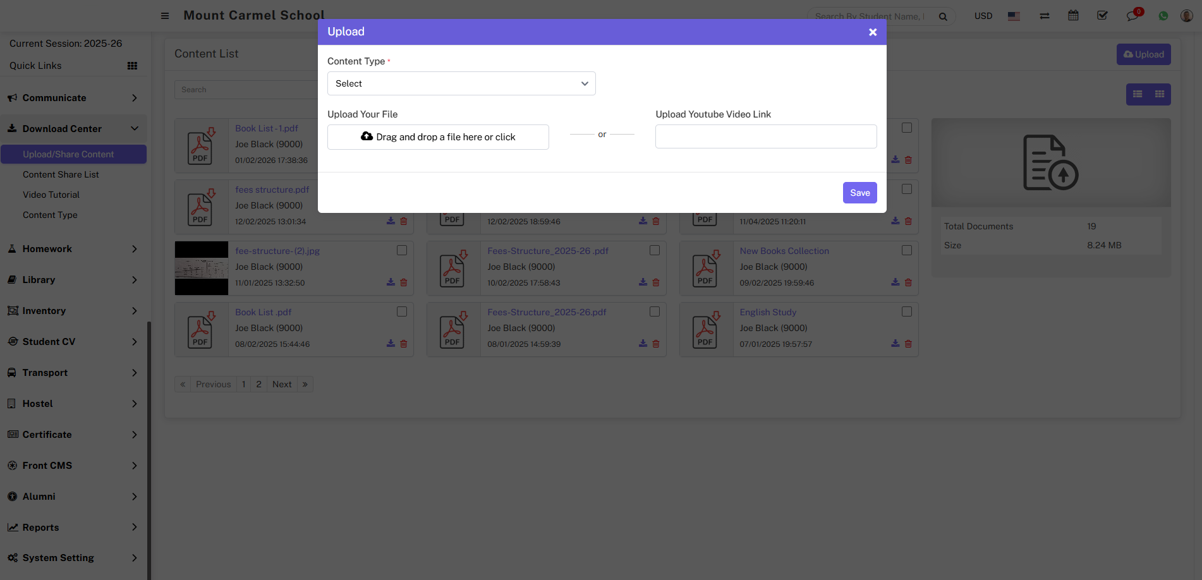Check the Fees-Structure_2025-26.pdf checkbox
Screen dimensions: 1202x580
click(x=654, y=311)
